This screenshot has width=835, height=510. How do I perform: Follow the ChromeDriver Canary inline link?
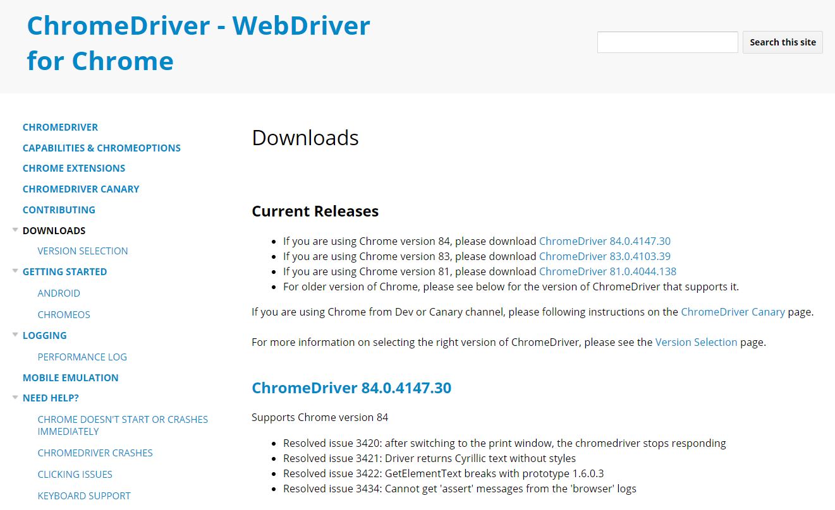click(733, 312)
